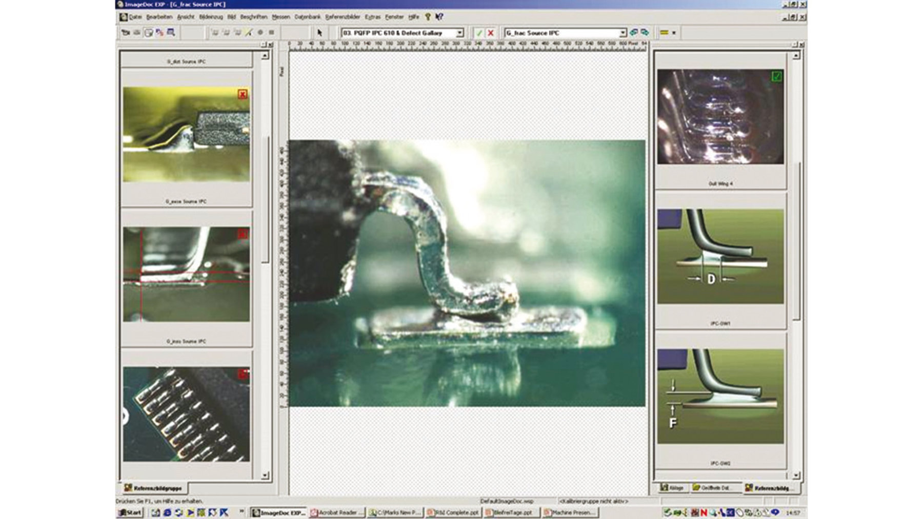
Task: Expand the line style dropdown arrow
Action: (x=674, y=33)
